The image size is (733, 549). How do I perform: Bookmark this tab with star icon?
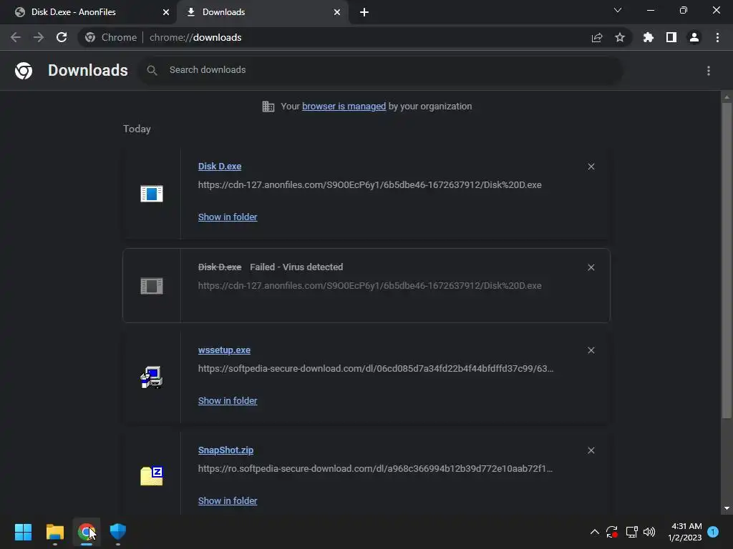coord(620,37)
